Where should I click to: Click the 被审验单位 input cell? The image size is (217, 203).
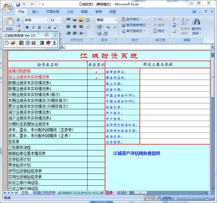coord(175,71)
